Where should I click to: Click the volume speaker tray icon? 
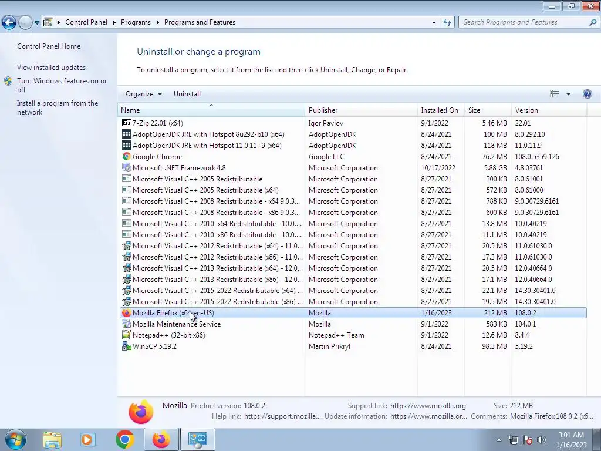click(542, 440)
